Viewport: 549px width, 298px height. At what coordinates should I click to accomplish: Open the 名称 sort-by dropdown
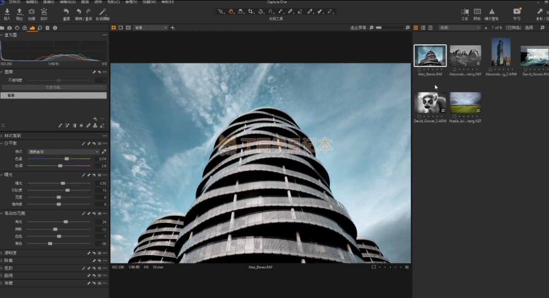[459, 28]
